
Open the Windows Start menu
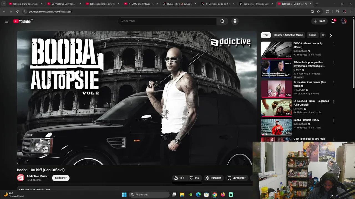click(124, 195)
